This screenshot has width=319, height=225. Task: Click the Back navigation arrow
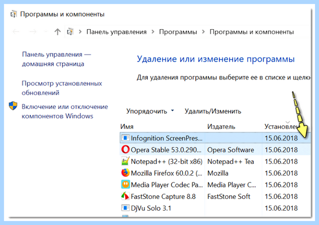(x=16, y=32)
